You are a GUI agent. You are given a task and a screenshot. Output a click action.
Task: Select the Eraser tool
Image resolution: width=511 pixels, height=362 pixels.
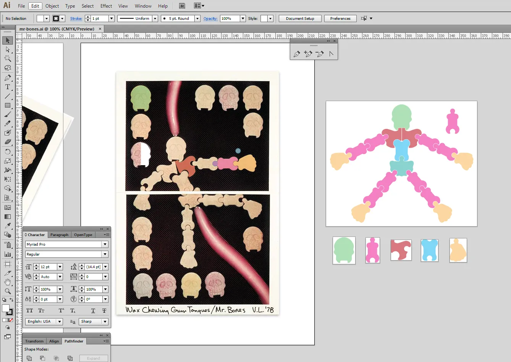pyautogui.click(x=8, y=142)
